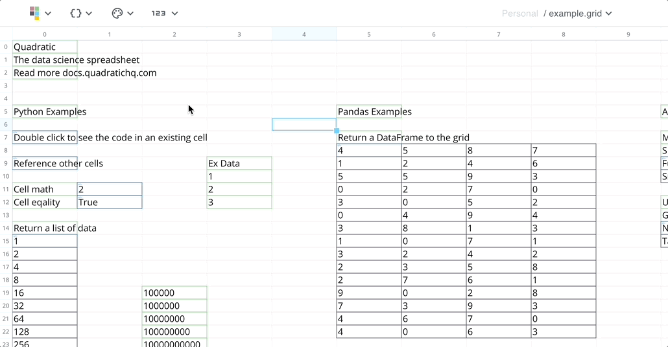The width and height of the screenshot is (668, 347).
Task: Select the 'True' result cell
Action: click(x=110, y=202)
